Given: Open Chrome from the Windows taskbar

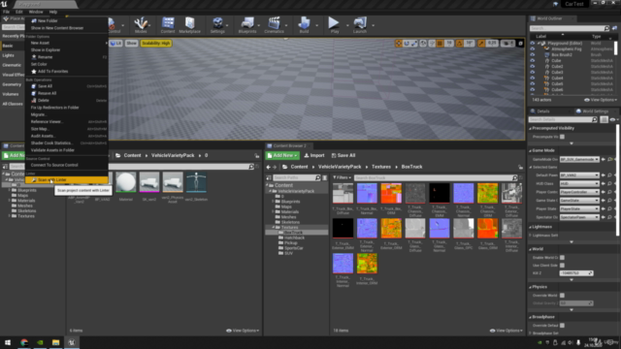Looking at the screenshot, I should pyautogui.click(x=23, y=342).
